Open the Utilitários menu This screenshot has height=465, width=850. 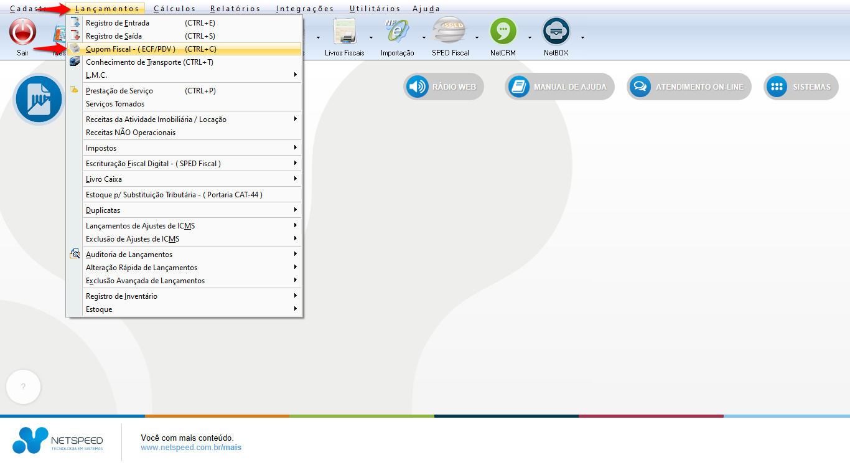(375, 9)
